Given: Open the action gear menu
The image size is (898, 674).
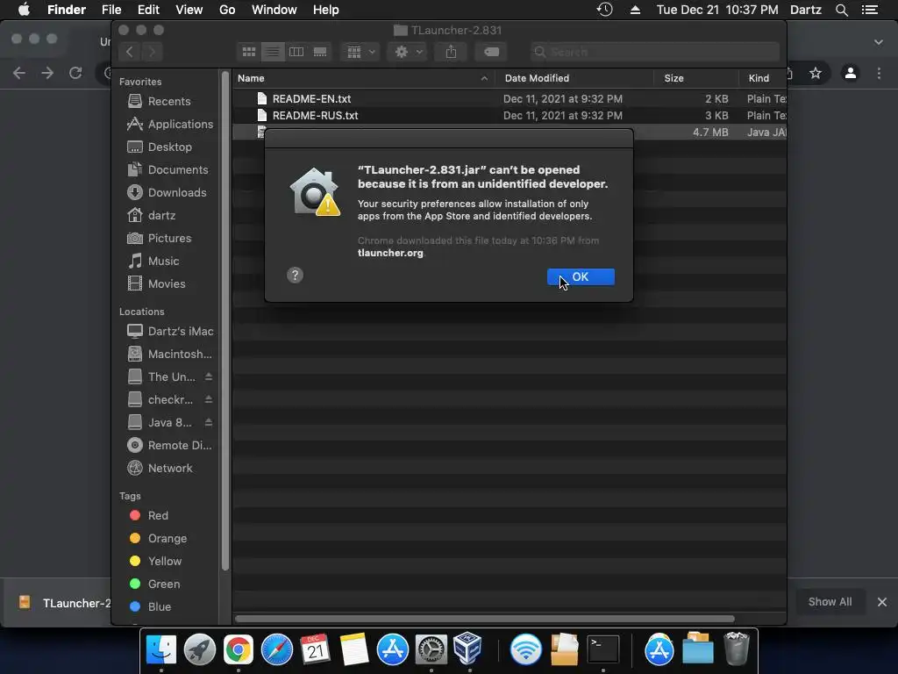Looking at the screenshot, I should (x=409, y=52).
